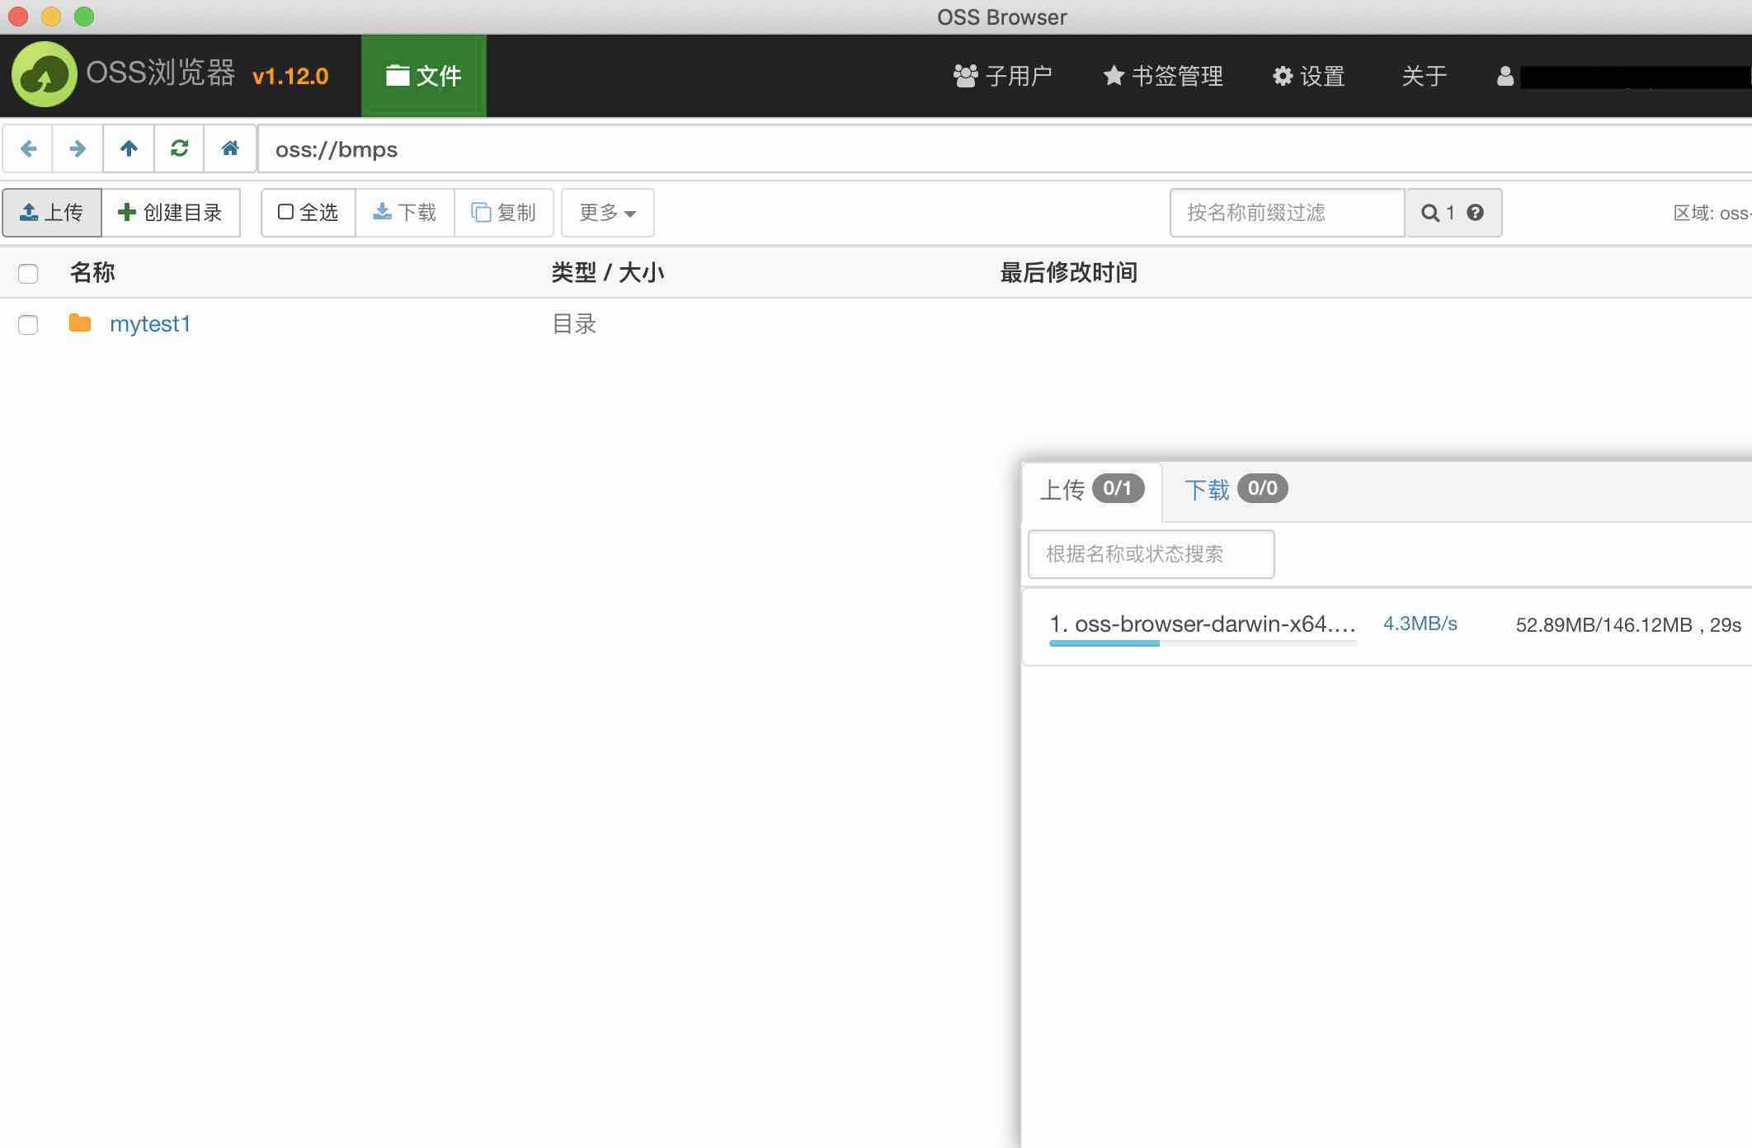Check the header select-all checkbox
Screen dimensions: 1752x1148
tap(28, 274)
